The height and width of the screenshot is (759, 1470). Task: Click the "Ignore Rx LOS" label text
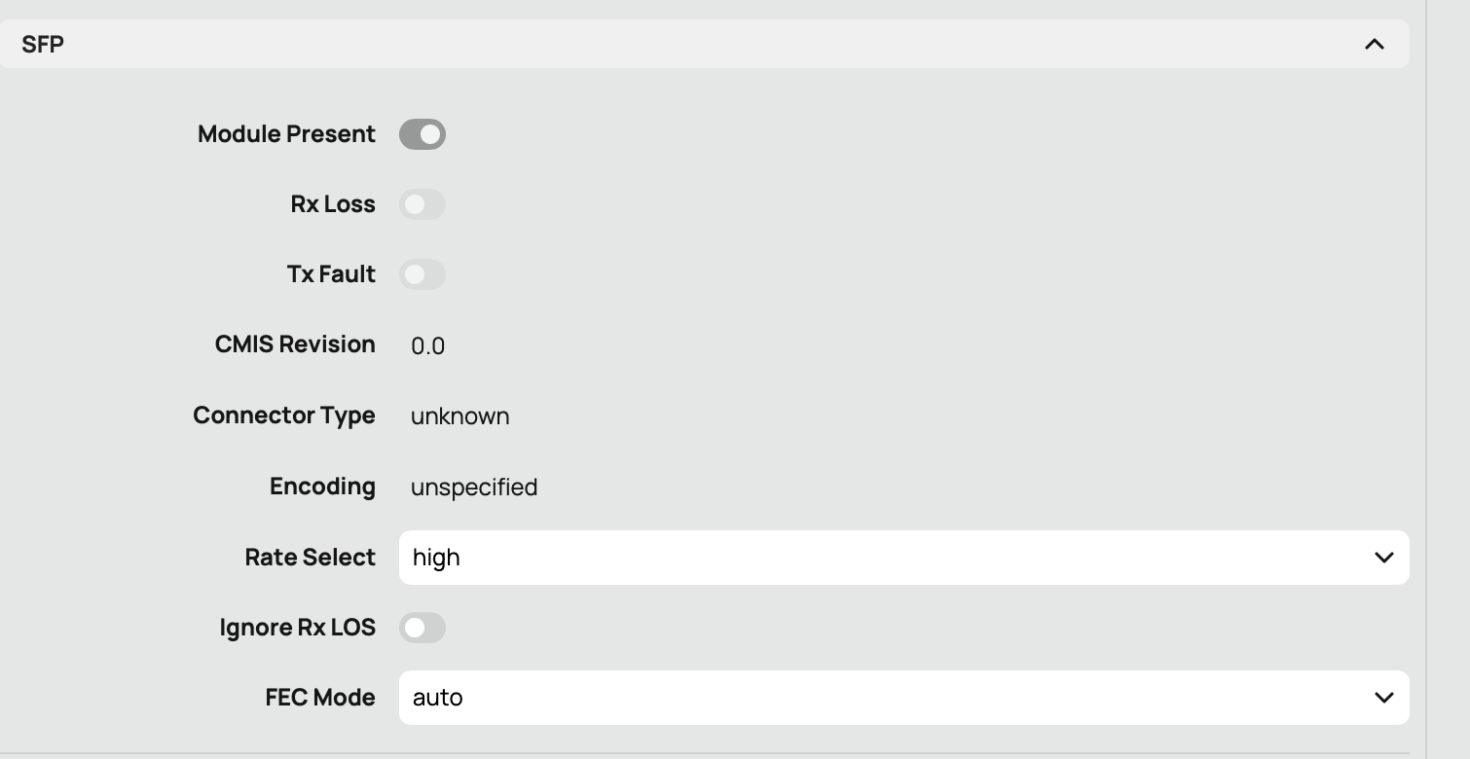click(297, 628)
